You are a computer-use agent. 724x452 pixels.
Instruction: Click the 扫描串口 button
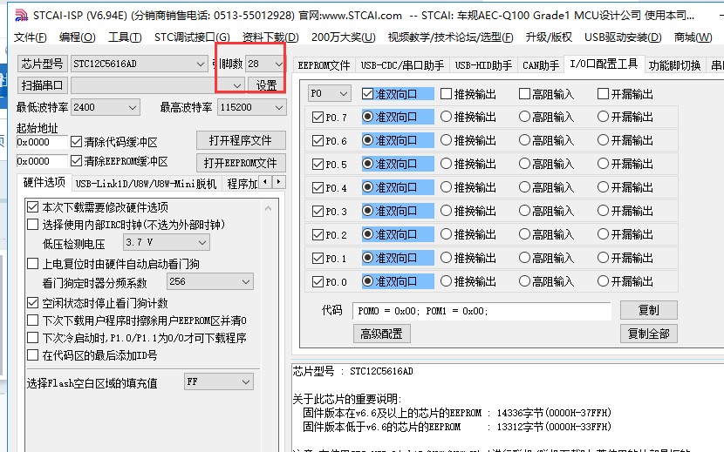(x=42, y=85)
